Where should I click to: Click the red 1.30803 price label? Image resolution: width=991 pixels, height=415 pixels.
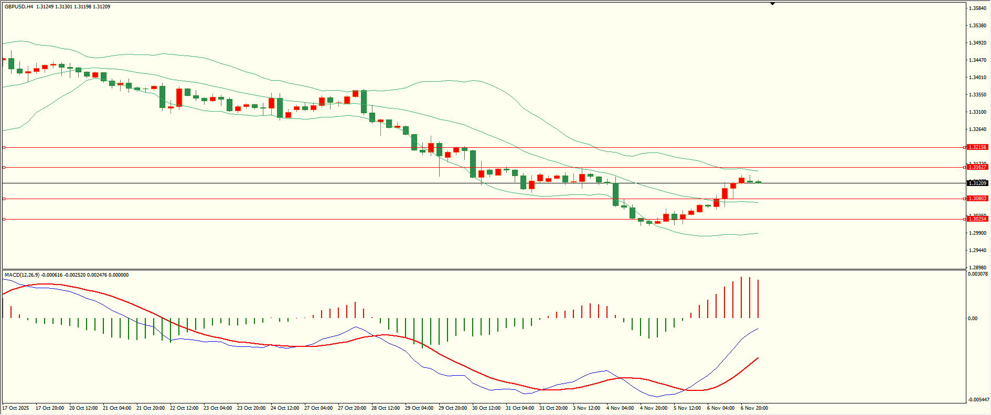pyautogui.click(x=977, y=199)
